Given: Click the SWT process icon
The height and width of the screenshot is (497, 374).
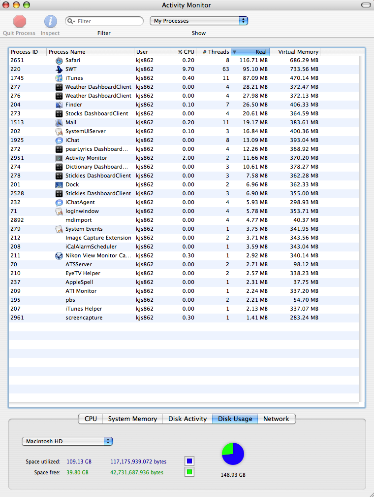Looking at the screenshot, I should [59, 70].
